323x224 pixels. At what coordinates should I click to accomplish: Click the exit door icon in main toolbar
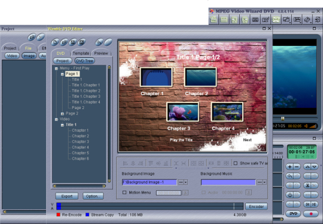click(x=318, y=20)
